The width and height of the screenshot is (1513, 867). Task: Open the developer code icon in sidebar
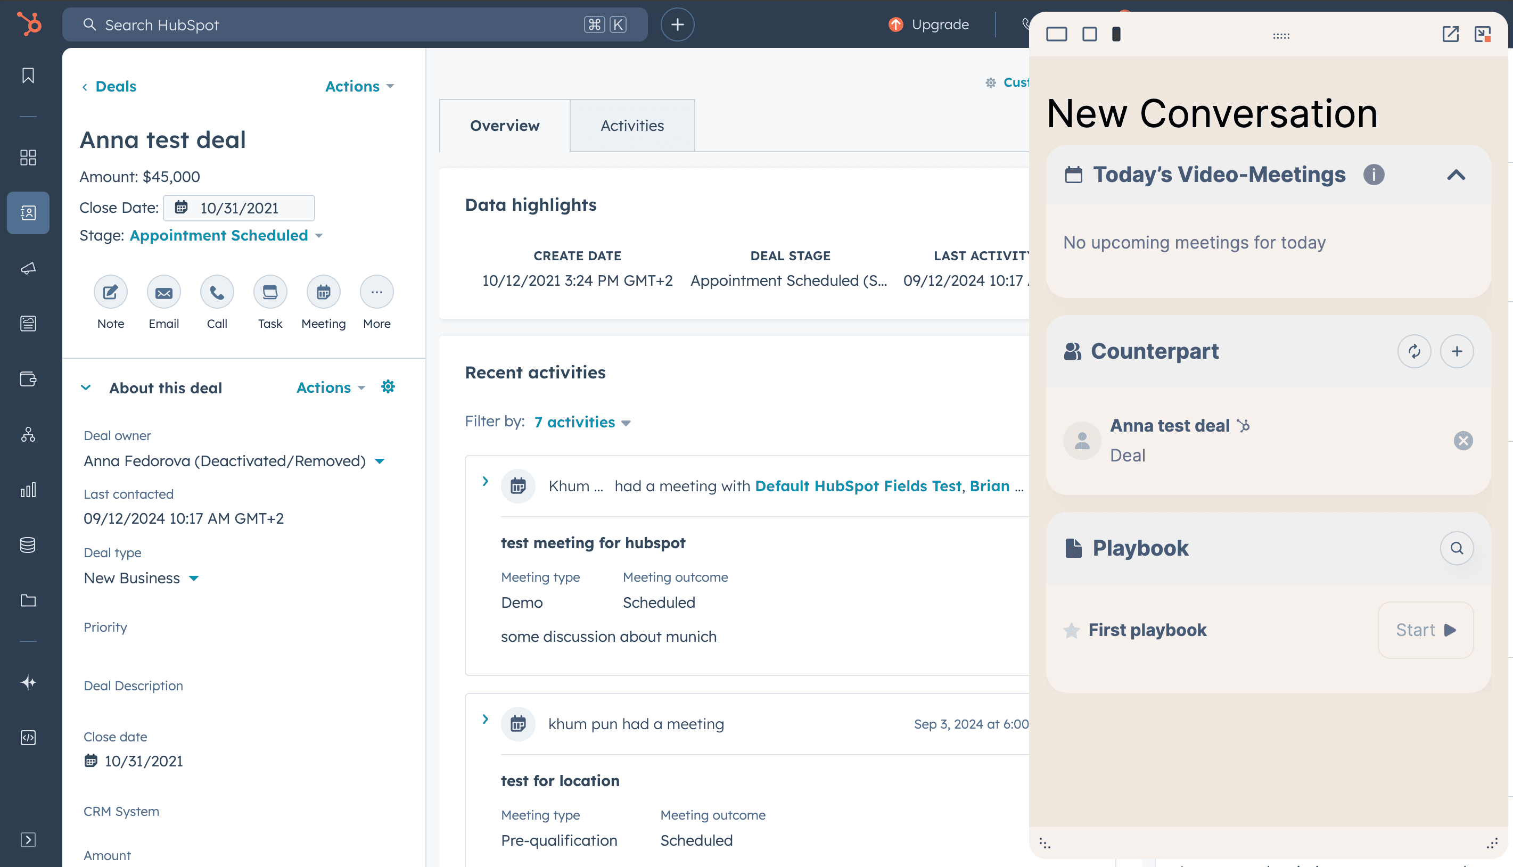coord(28,737)
